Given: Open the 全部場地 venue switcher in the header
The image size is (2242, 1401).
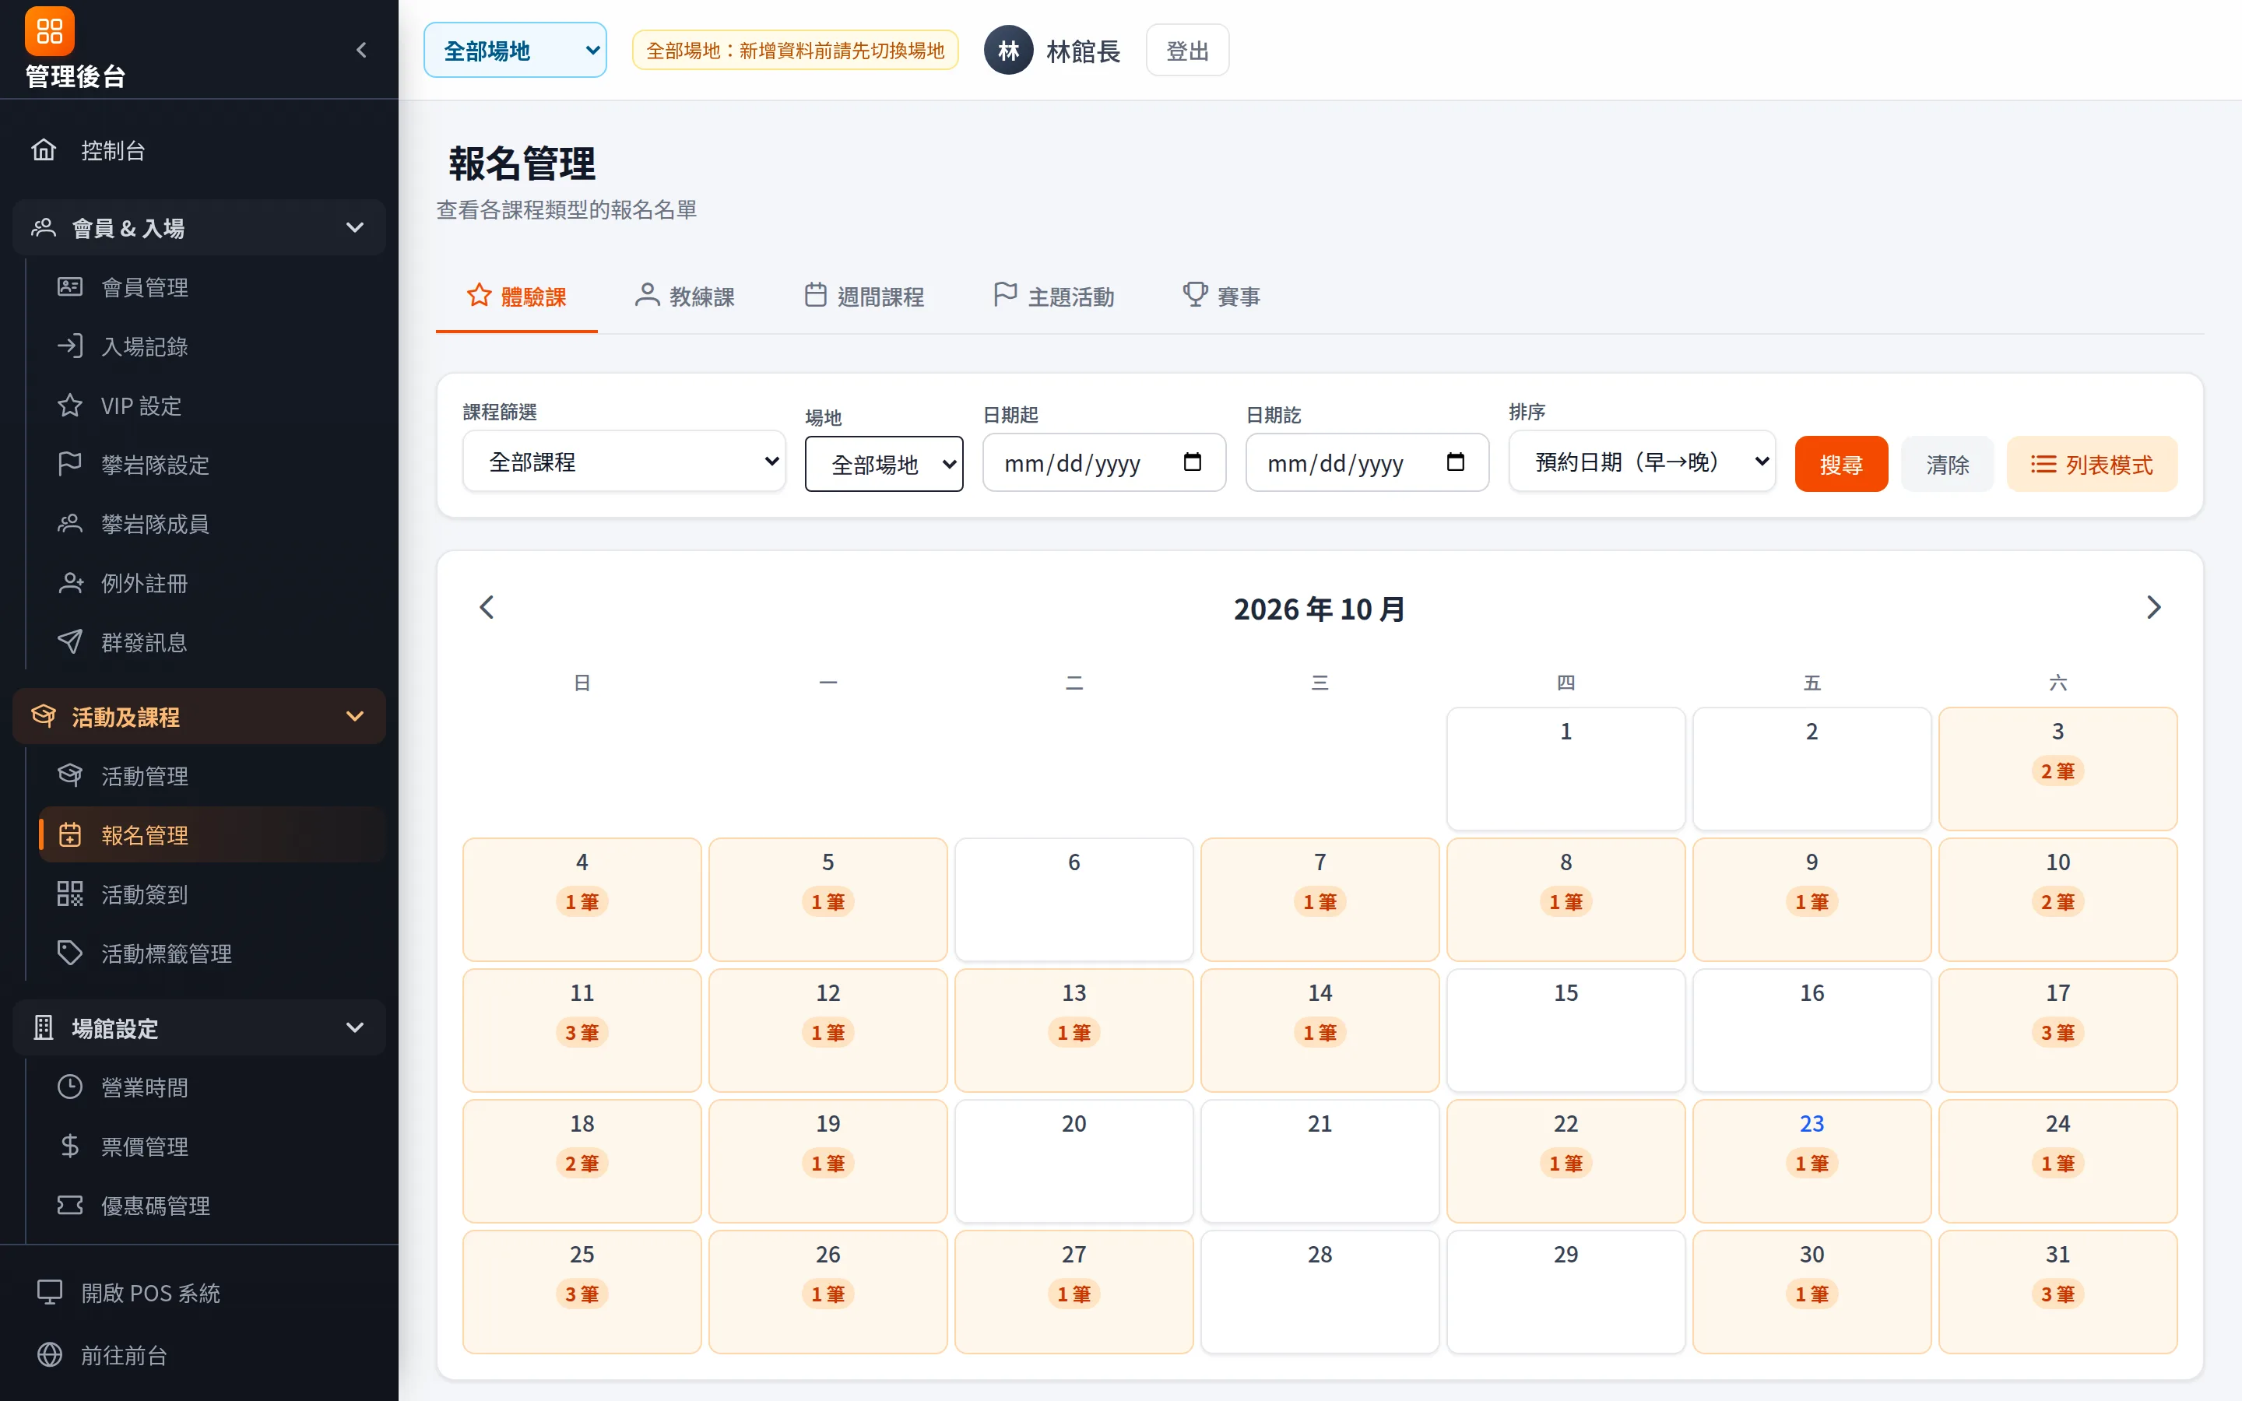Looking at the screenshot, I should tap(515, 50).
